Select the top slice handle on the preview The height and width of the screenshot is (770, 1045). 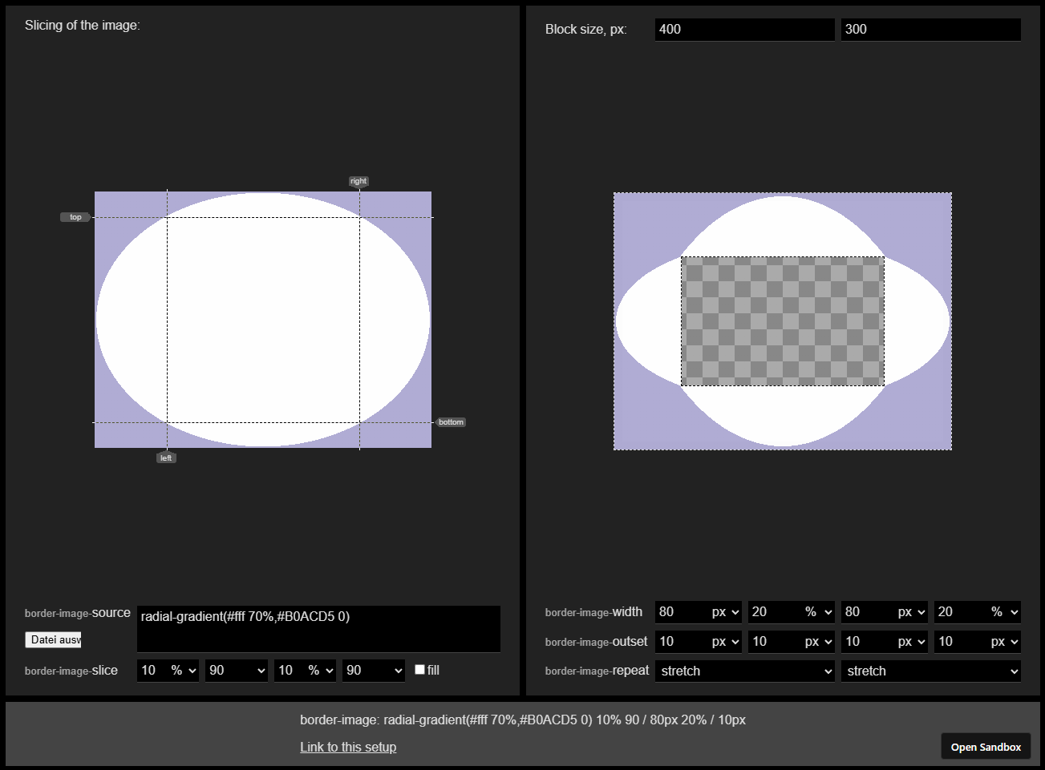pyautogui.click(x=75, y=216)
